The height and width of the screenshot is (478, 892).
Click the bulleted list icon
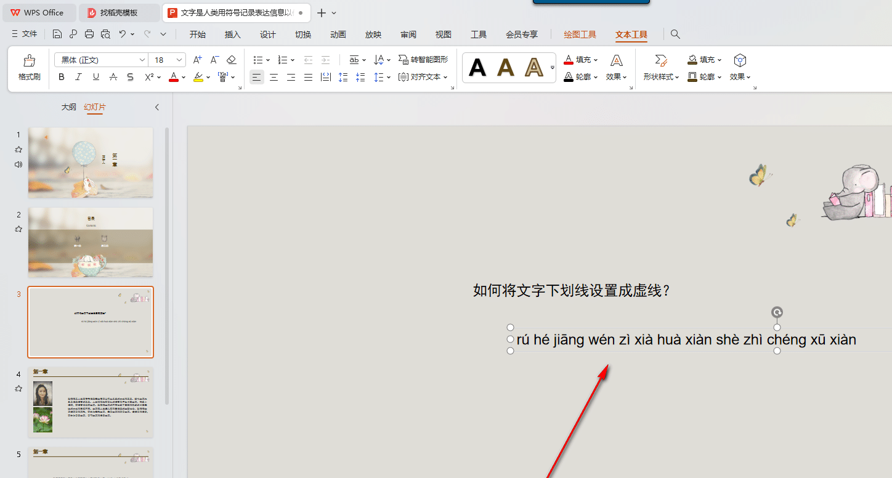click(x=258, y=60)
